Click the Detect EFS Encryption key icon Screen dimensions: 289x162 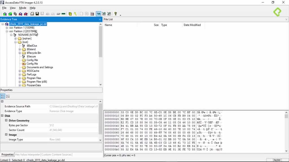click(75, 14)
